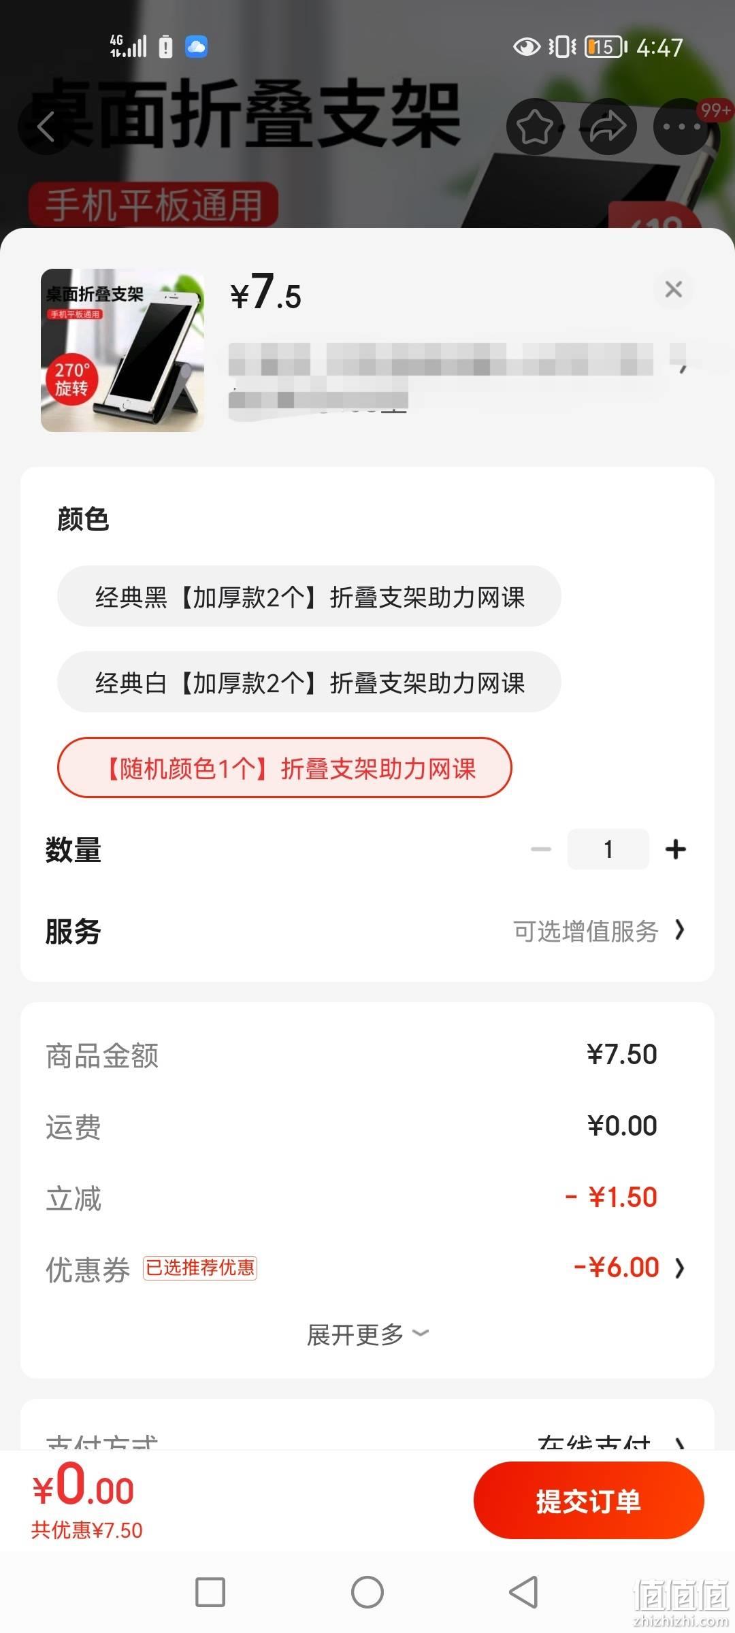The height and width of the screenshot is (1633, 735).
Task: Expand 展开更多 price details
Action: [367, 1334]
